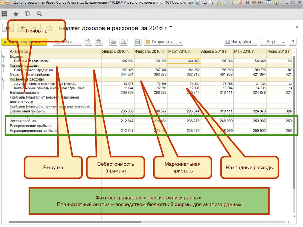Select cell 344 531 in Маржинальная прибыль row

point(118,75)
